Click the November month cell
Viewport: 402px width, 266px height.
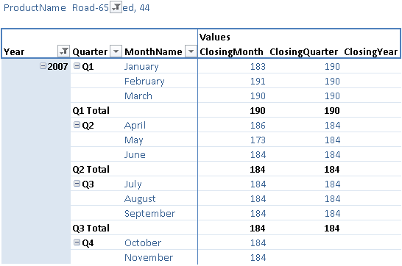tap(149, 257)
